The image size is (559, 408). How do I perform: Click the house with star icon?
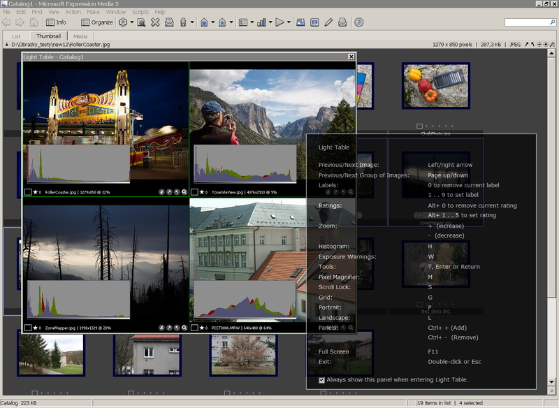(222, 22)
